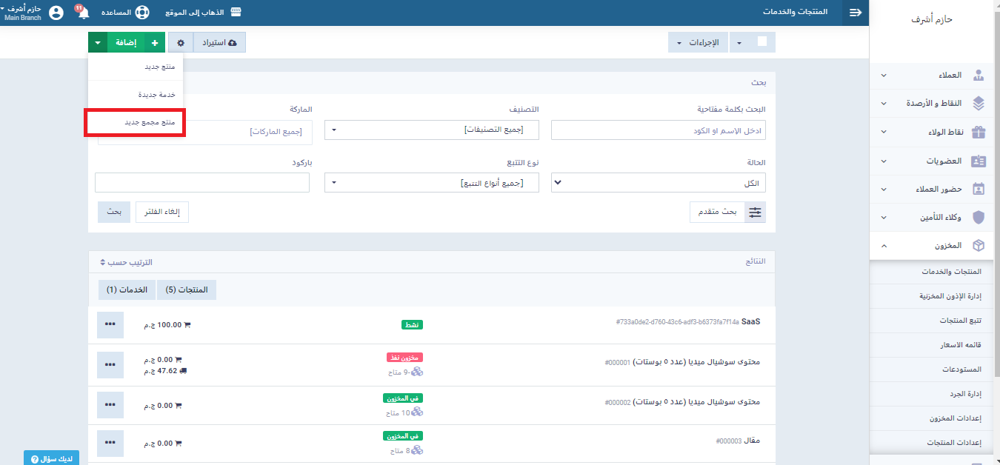Open the SaaS product link
The image size is (1000, 465).
pos(751,322)
